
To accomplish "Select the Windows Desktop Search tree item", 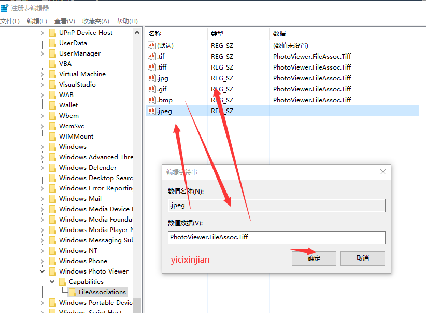I will pyautogui.click(x=96, y=178).
